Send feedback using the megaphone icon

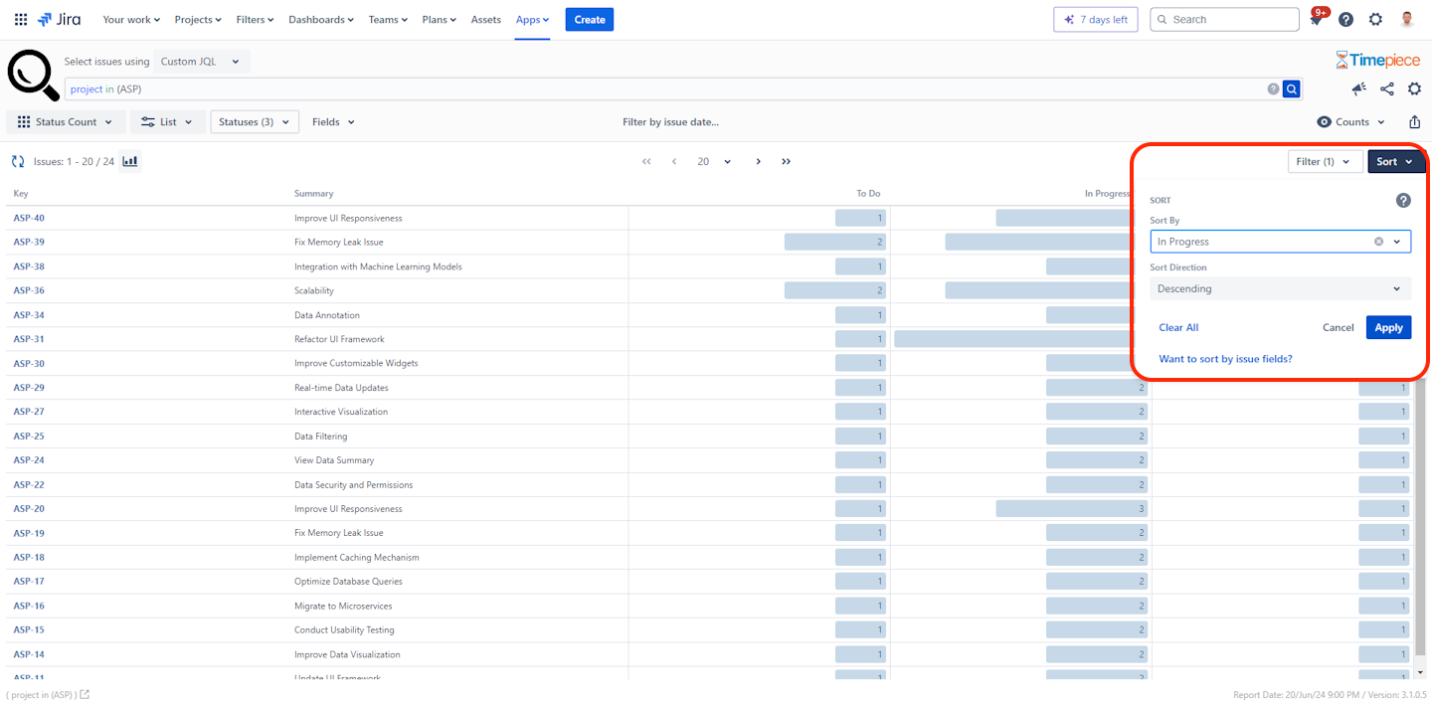1358,88
